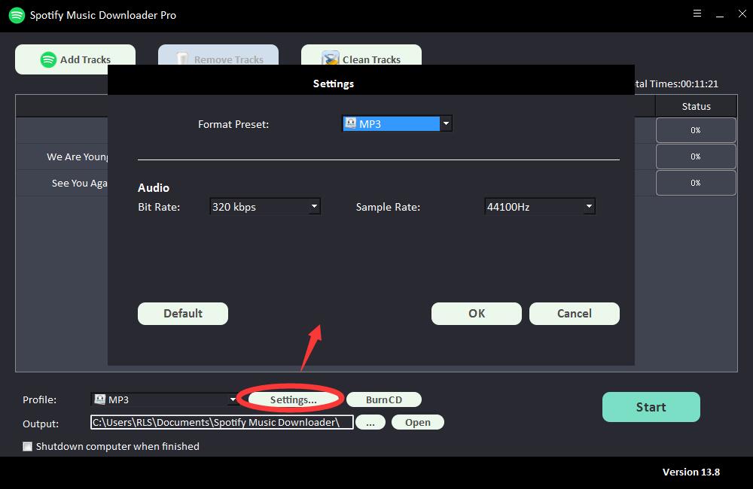The width and height of the screenshot is (753, 489).
Task: Click the MP3 icon in Format Preset
Action: click(351, 123)
